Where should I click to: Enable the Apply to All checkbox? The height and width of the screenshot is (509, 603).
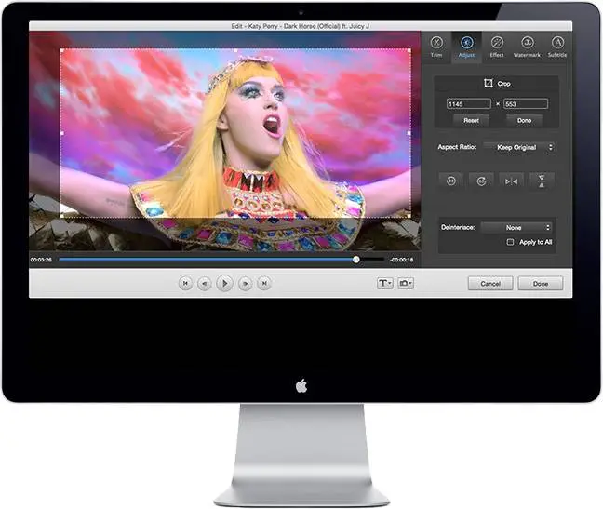pyautogui.click(x=510, y=242)
